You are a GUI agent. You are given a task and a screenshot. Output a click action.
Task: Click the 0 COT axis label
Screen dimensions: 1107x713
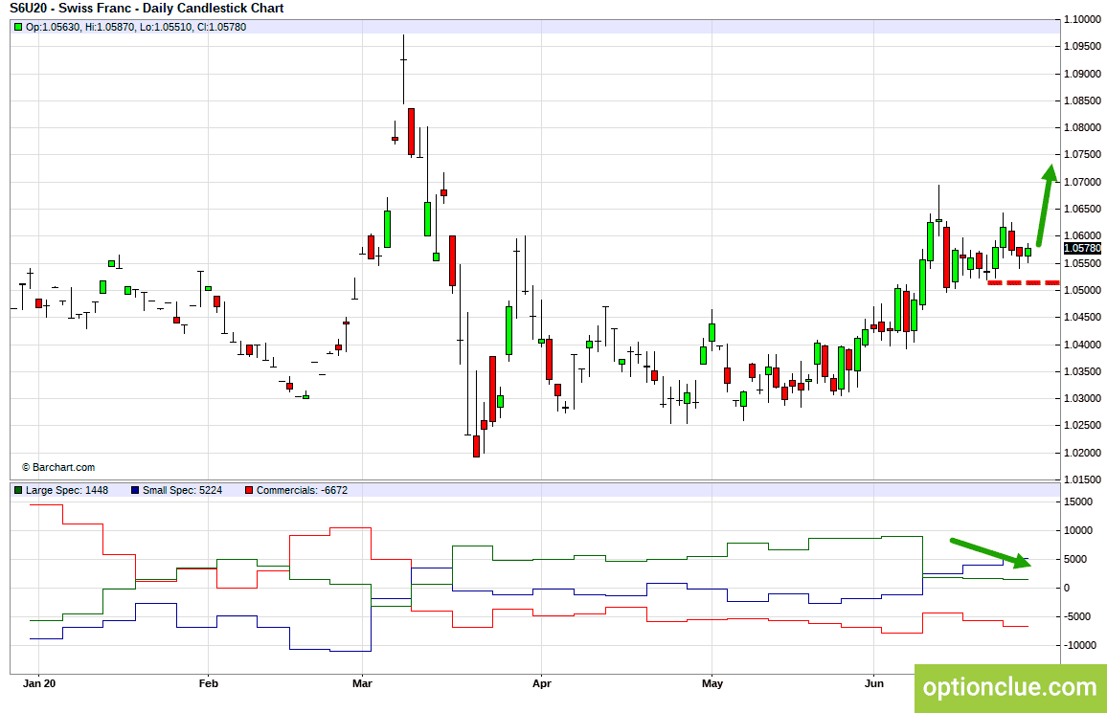pos(1067,589)
